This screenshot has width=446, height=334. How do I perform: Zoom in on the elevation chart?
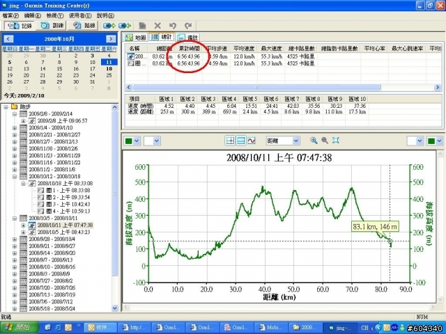[x=314, y=141]
